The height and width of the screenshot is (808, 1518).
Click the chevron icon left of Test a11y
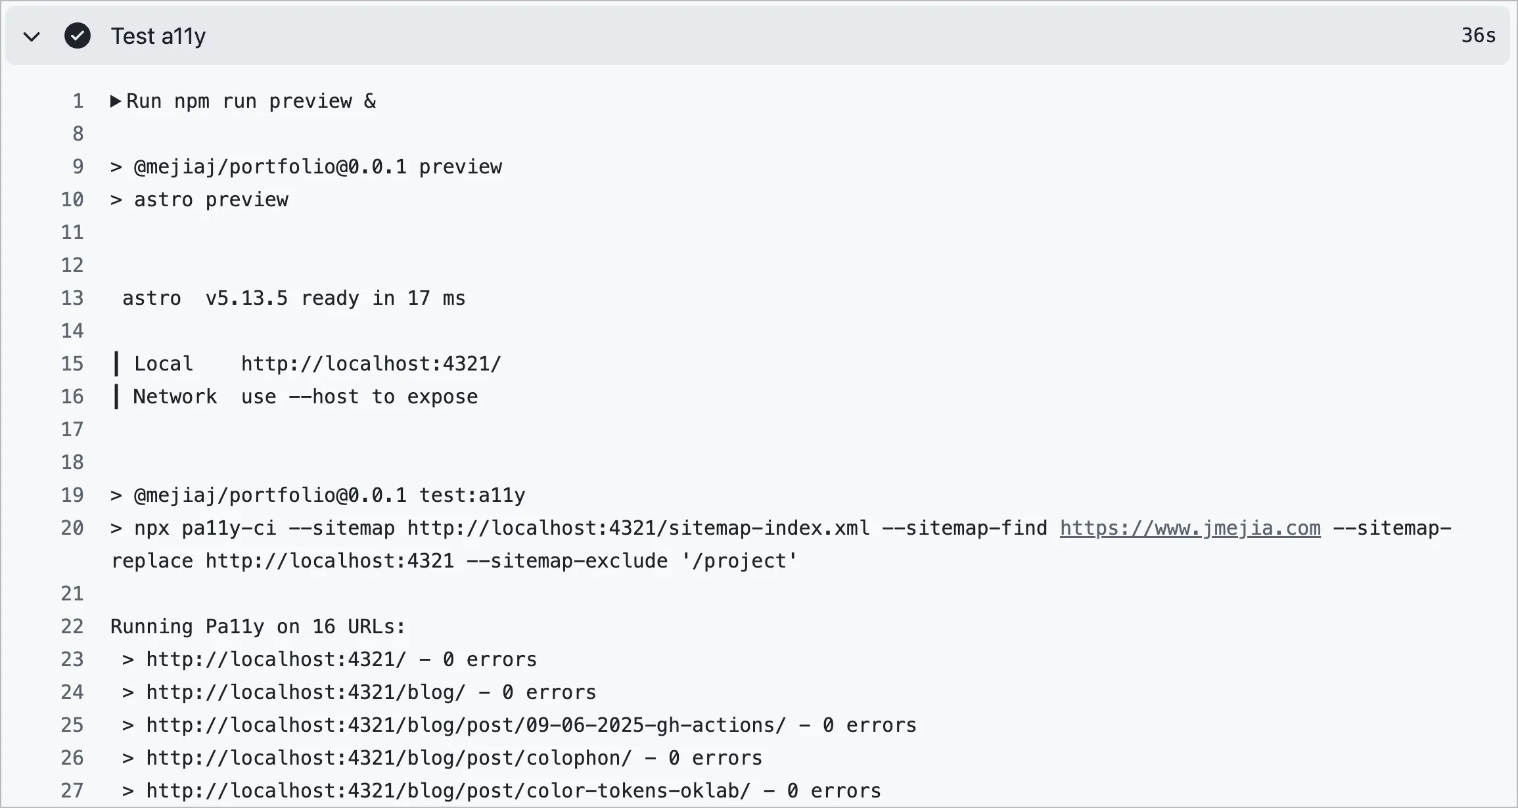pos(31,37)
